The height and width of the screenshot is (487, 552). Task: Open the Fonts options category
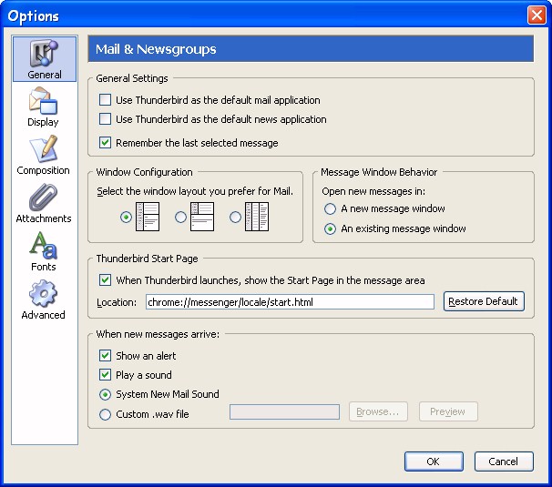pos(43,251)
